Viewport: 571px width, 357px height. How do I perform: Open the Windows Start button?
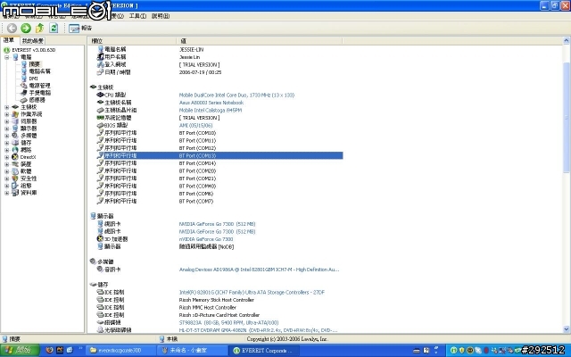coord(20,351)
